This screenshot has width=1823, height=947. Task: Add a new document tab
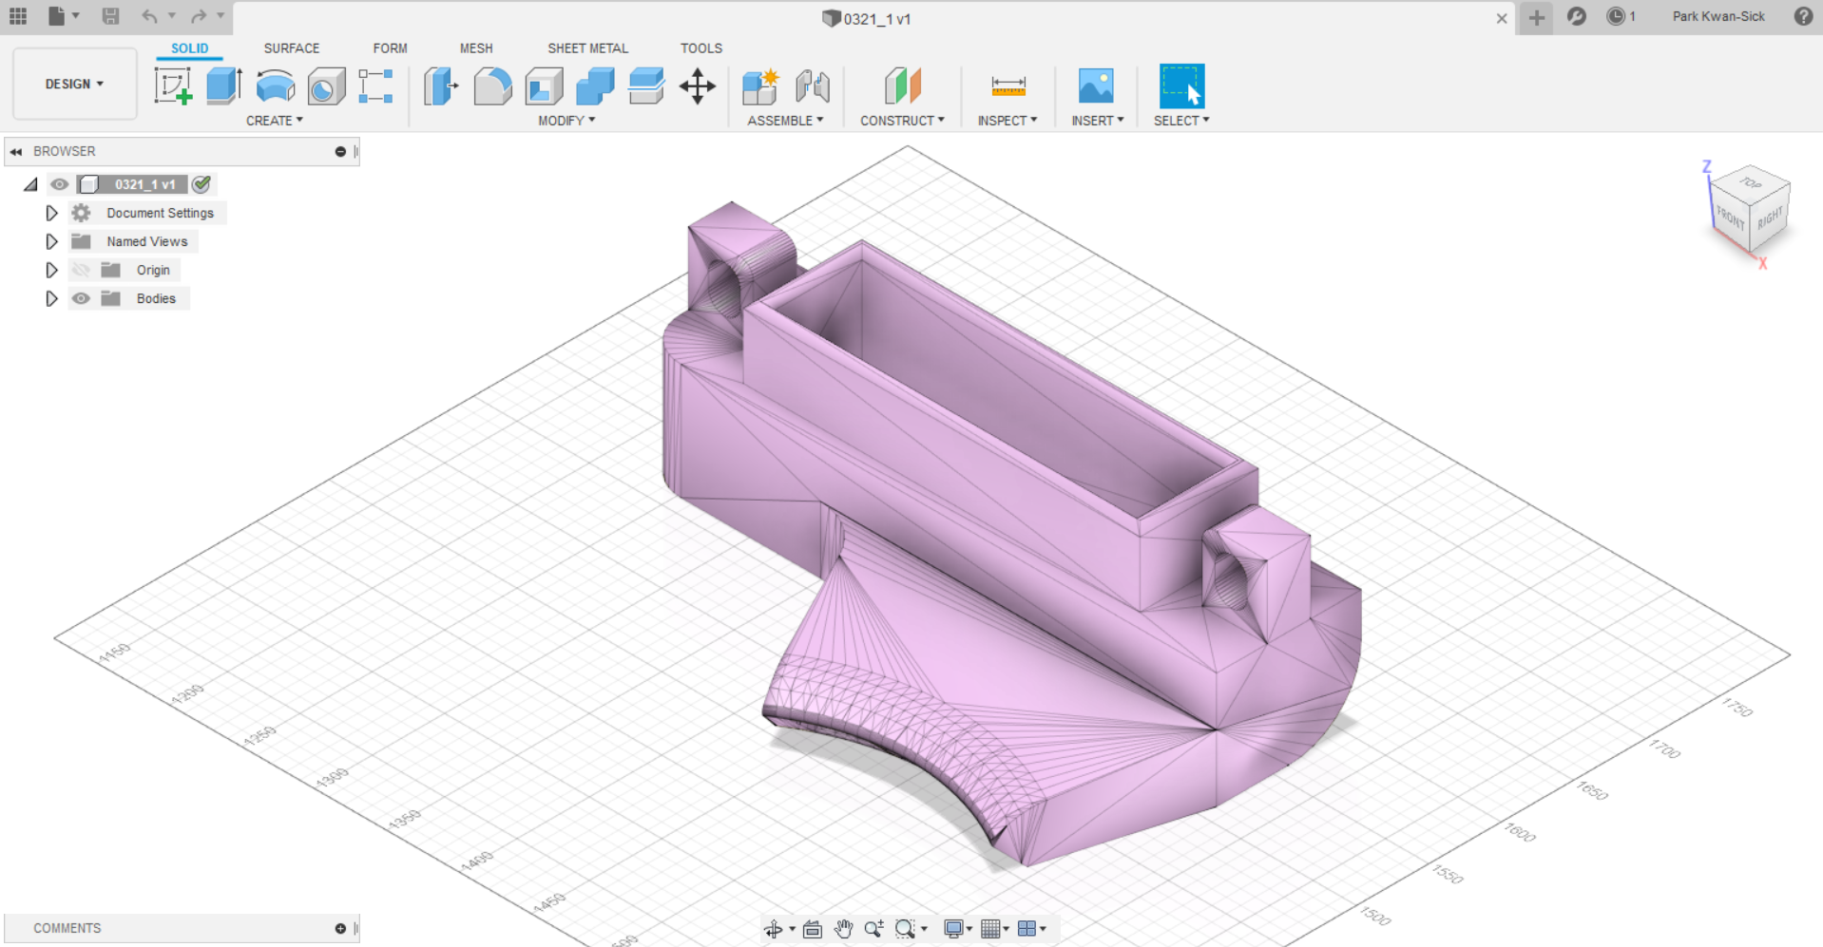tap(1536, 17)
